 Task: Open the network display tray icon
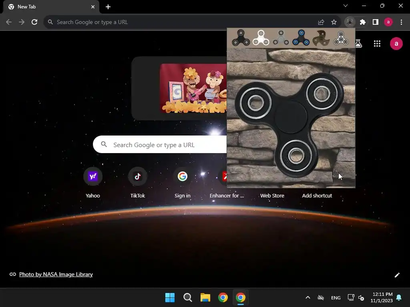351,297
